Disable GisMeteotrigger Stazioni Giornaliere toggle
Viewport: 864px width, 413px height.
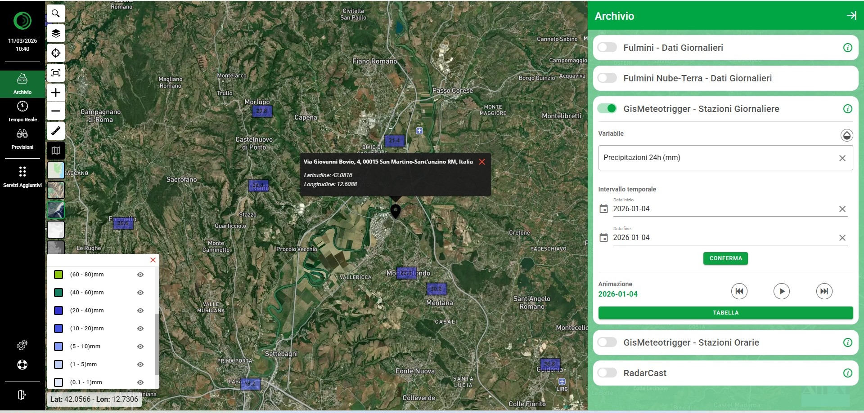point(607,109)
